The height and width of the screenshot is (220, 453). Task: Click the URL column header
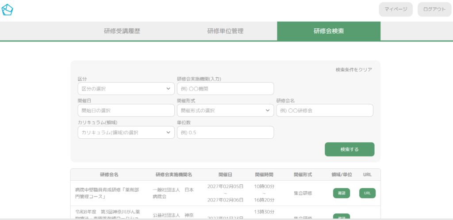368,175
